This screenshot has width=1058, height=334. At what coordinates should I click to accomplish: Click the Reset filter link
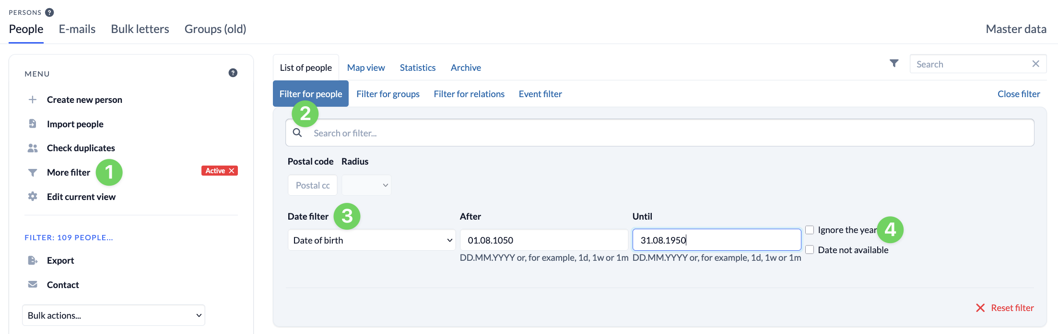coord(1012,308)
